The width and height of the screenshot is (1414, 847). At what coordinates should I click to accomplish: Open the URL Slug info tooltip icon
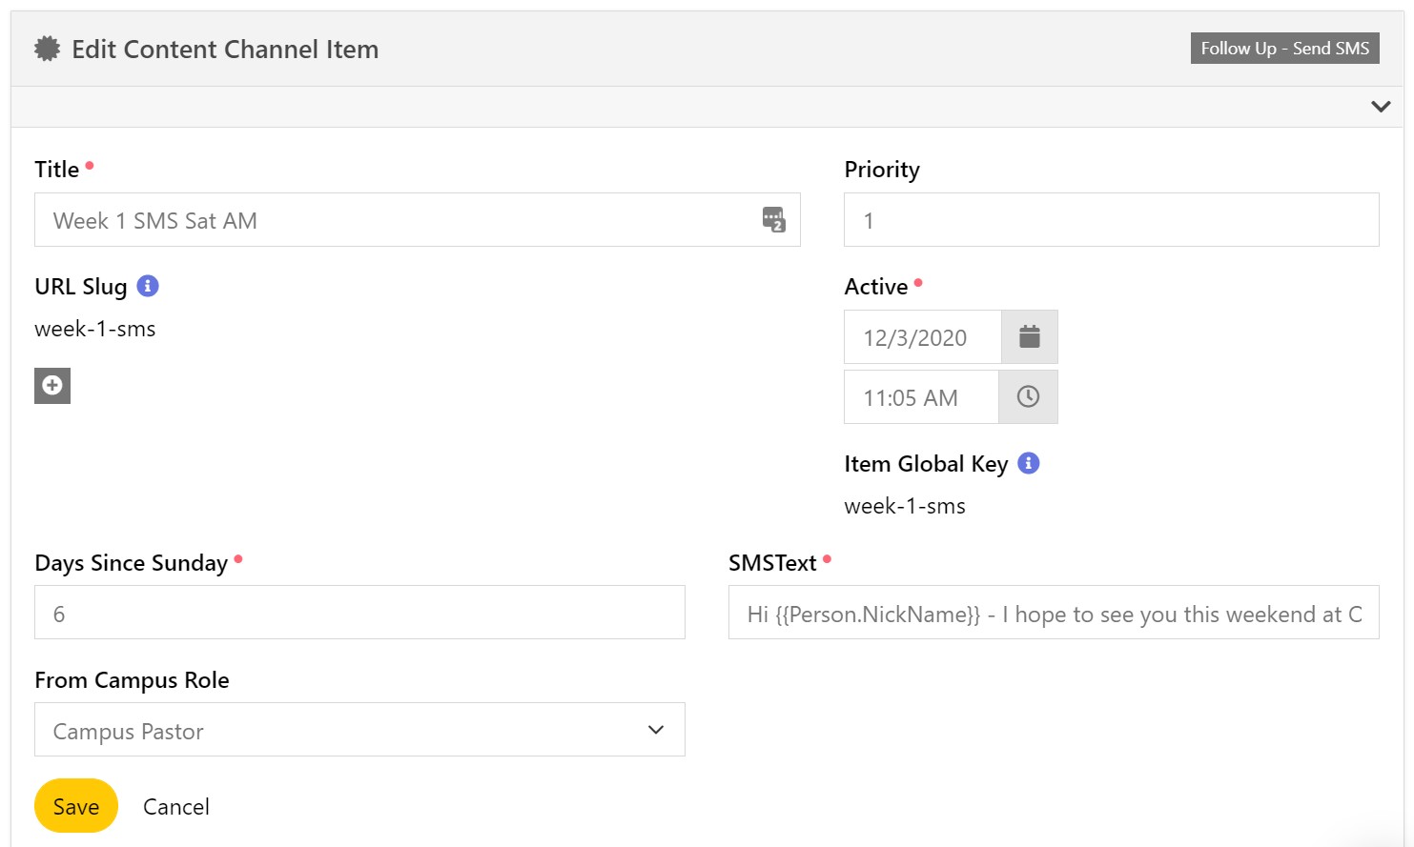click(x=148, y=286)
